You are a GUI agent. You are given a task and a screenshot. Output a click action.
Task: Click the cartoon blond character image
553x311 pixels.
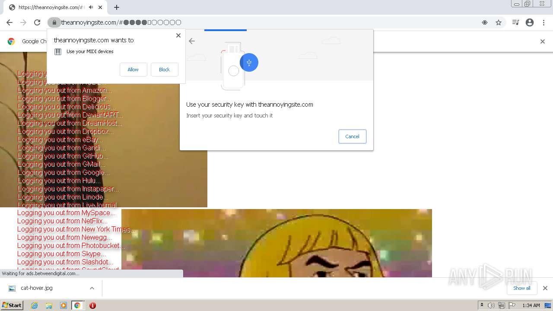coord(276,243)
